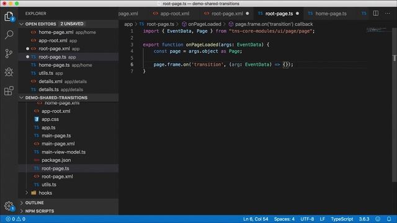
Task: Switch to the partially visible page.xml tab
Action: pos(128,14)
